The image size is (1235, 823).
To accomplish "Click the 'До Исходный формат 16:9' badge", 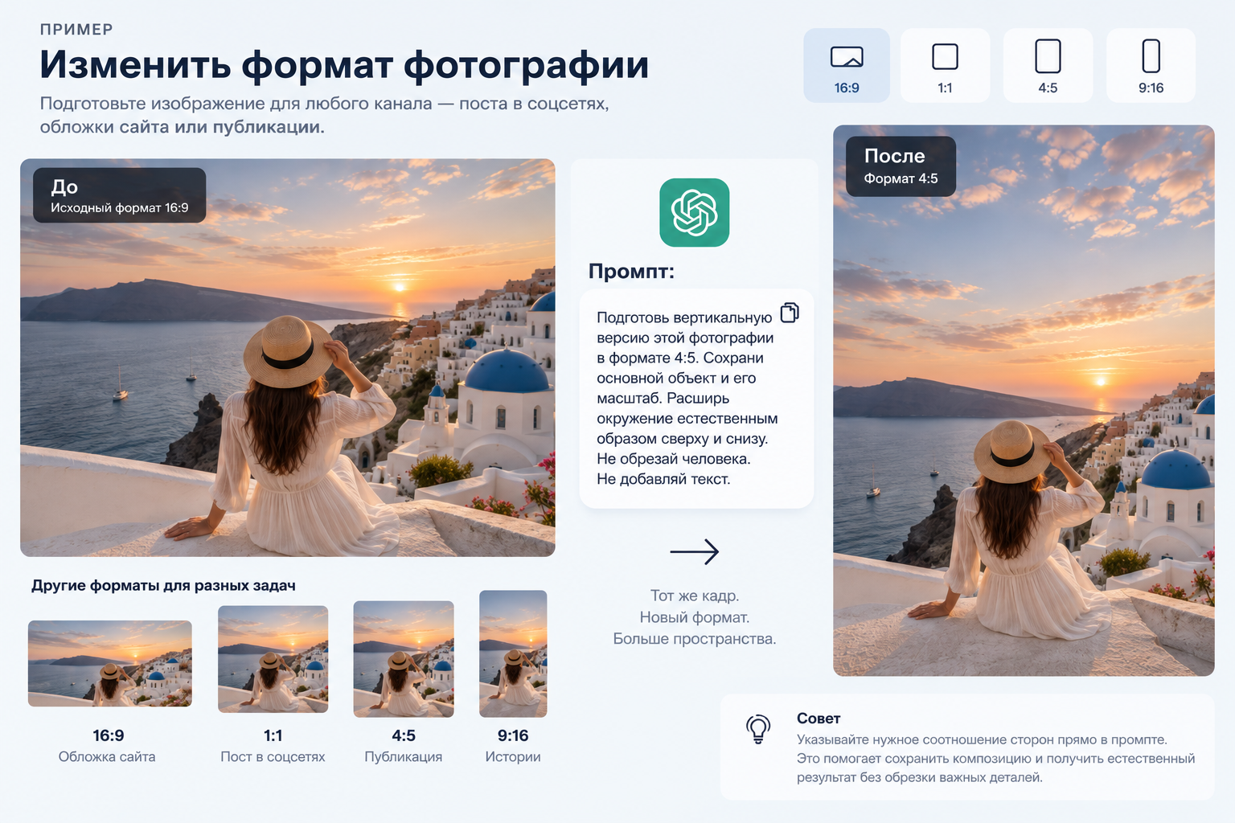I will [x=119, y=195].
